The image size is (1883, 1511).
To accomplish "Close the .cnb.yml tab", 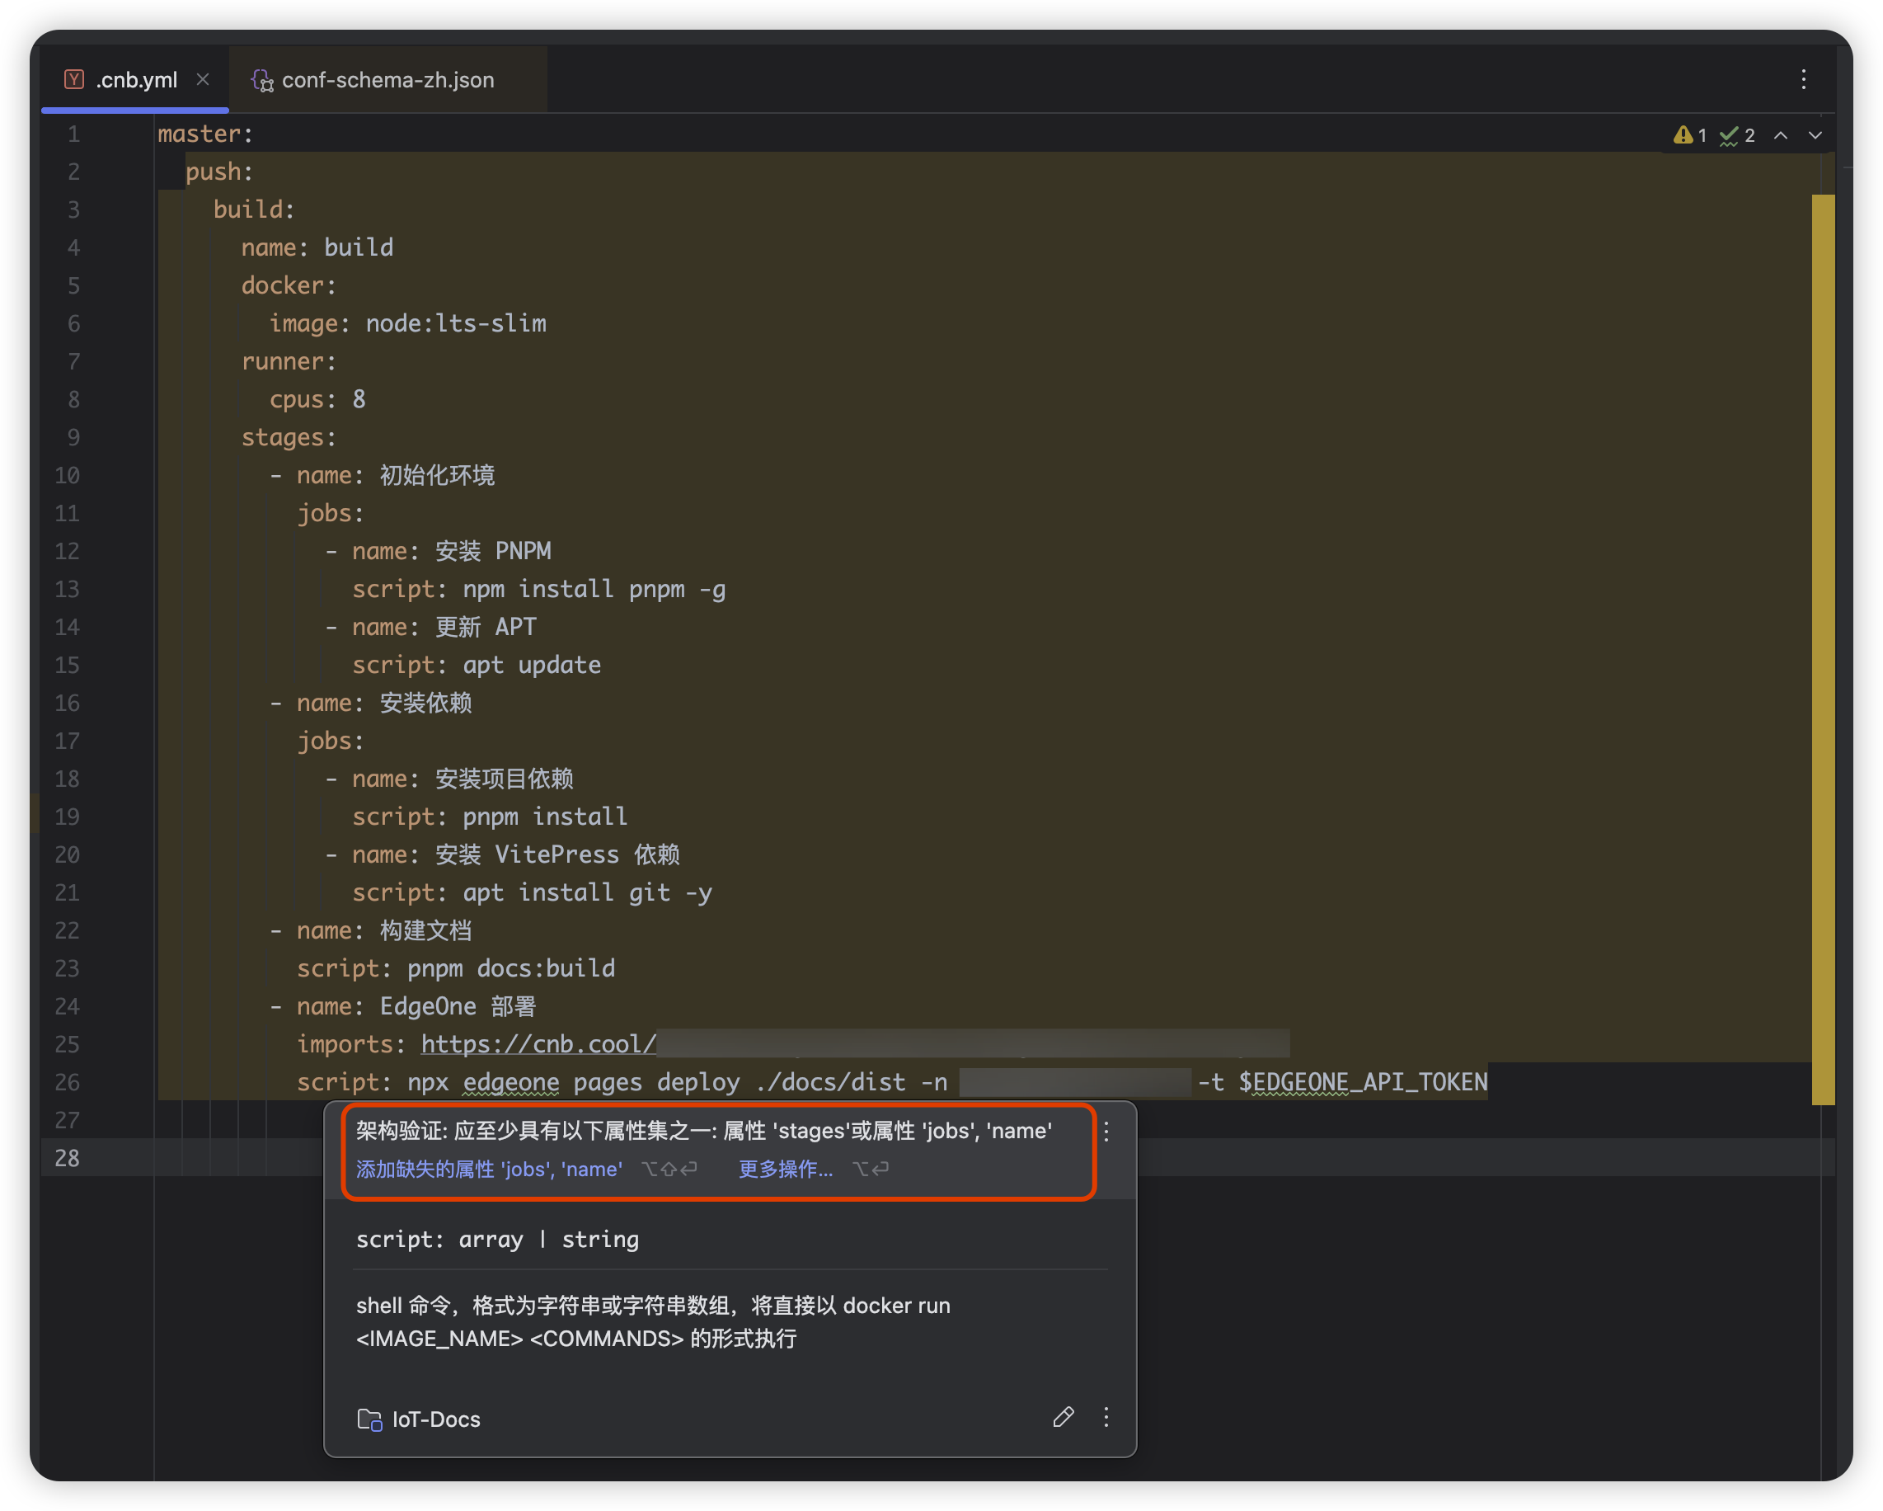I will [x=203, y=79].
